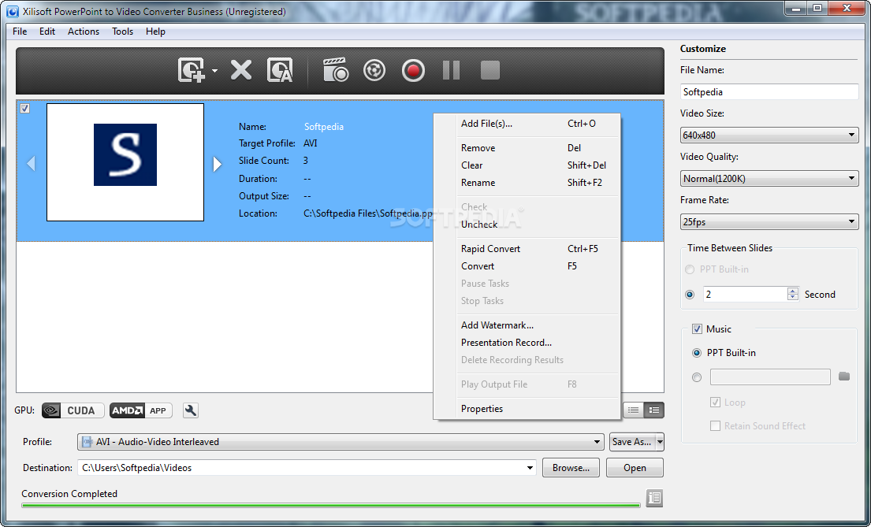Choose Rapid Convert in context menu
The width and height of the screenshot is (871, 527).
pos(527,249)
